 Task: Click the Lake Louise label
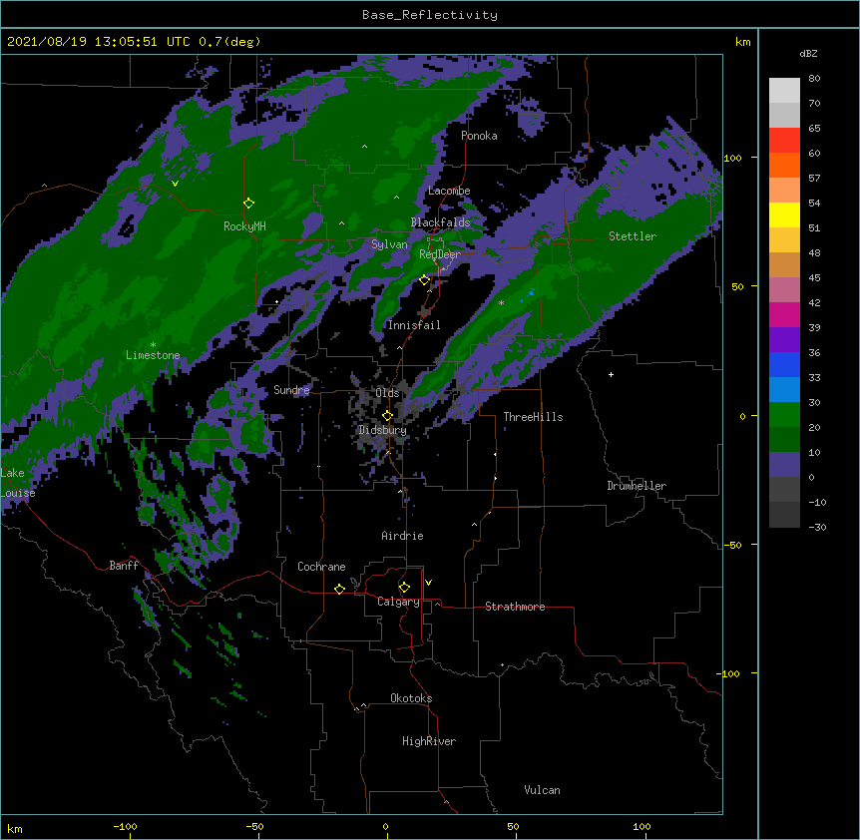16,483
